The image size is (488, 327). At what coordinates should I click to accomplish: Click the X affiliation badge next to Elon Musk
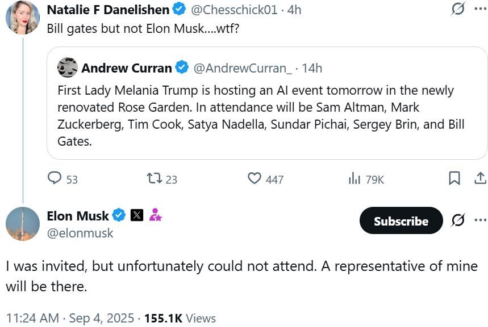pyautogui.click(x=137, y=215)
